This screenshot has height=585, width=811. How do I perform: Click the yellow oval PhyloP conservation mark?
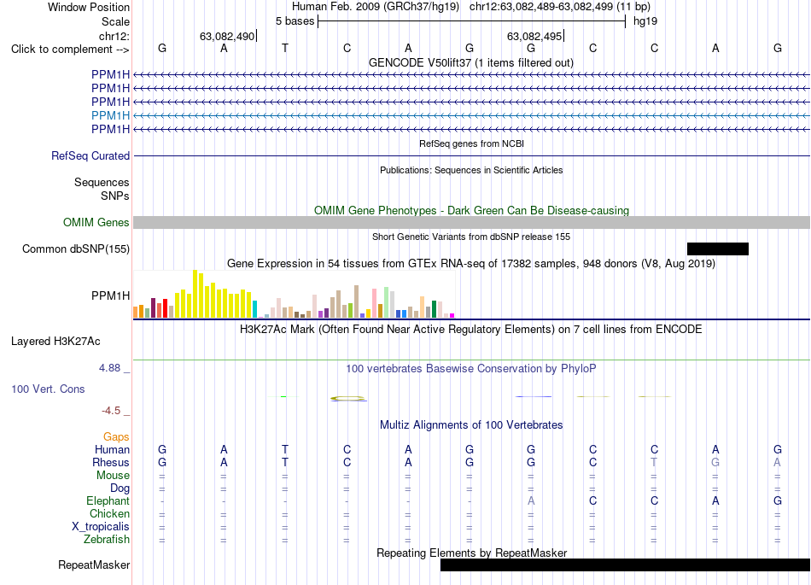pyautogui.click(x=347, y=398)
